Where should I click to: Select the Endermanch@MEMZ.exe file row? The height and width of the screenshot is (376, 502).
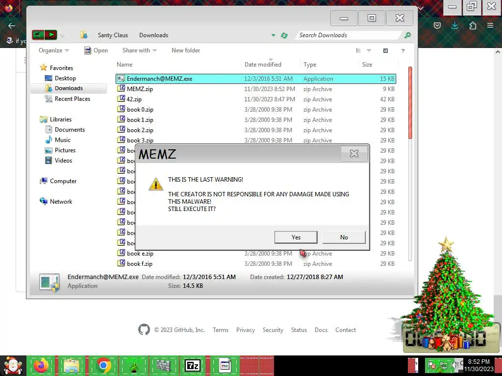pyautogui.click(x=256, y=79)
